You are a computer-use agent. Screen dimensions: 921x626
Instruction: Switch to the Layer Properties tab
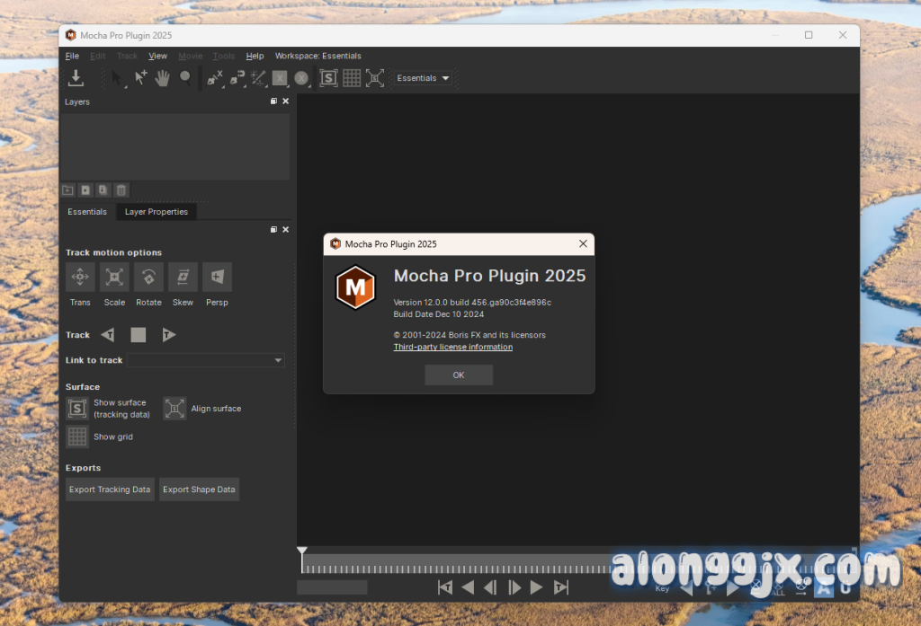(156, 212)
